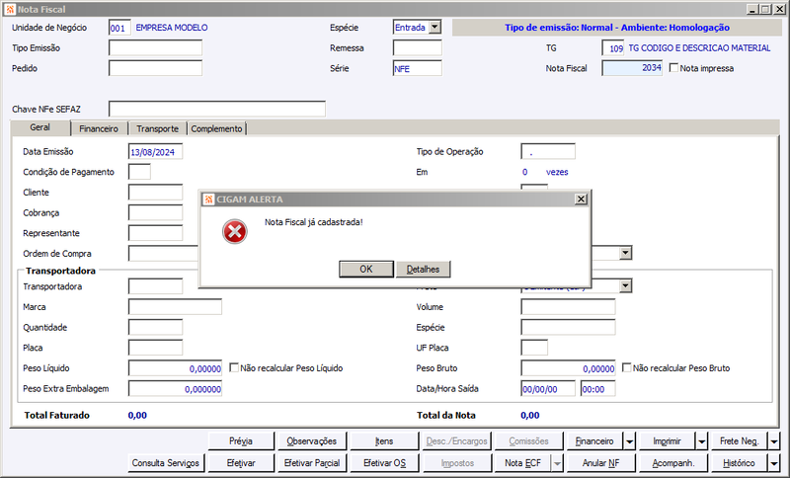790x478 pixels.
Task: Switch to the Complemento tab
Action: (216, 129)
